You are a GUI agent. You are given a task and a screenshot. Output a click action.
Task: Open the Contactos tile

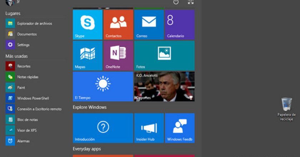pos(118,25)
